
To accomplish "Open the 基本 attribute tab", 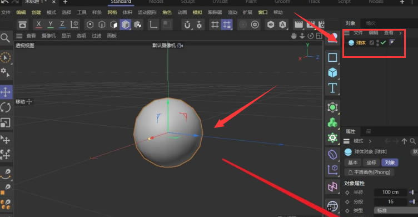I will [352, 162].
